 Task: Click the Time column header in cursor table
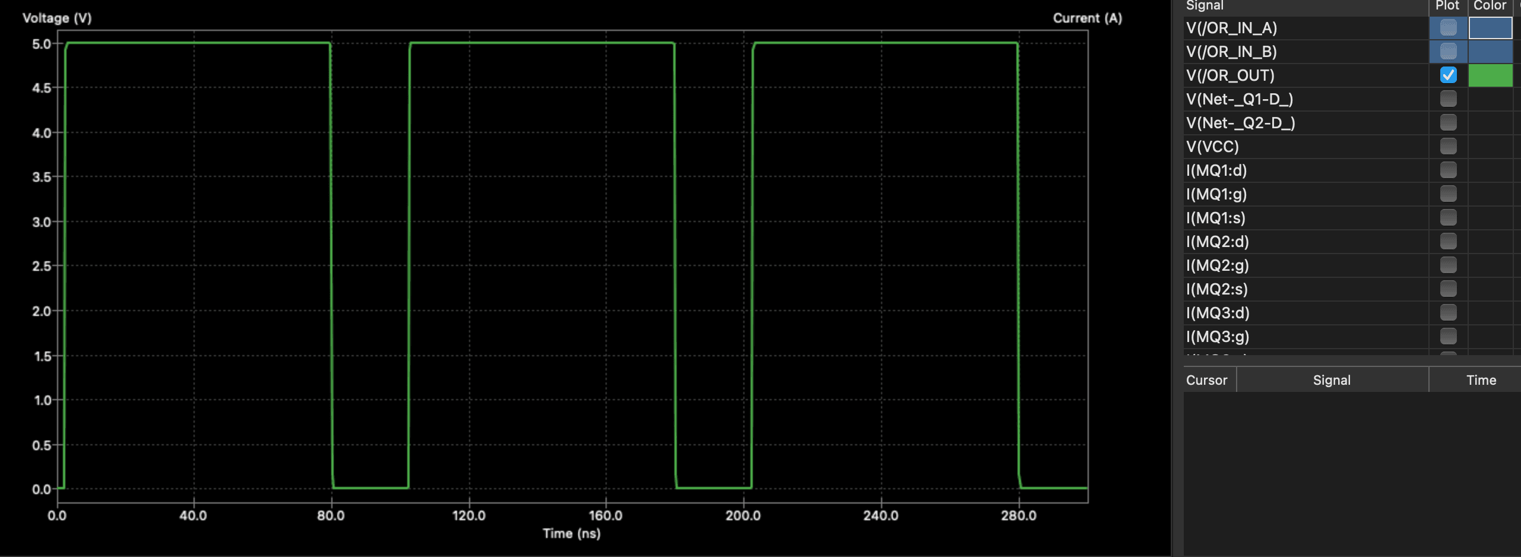[1481, 380]
